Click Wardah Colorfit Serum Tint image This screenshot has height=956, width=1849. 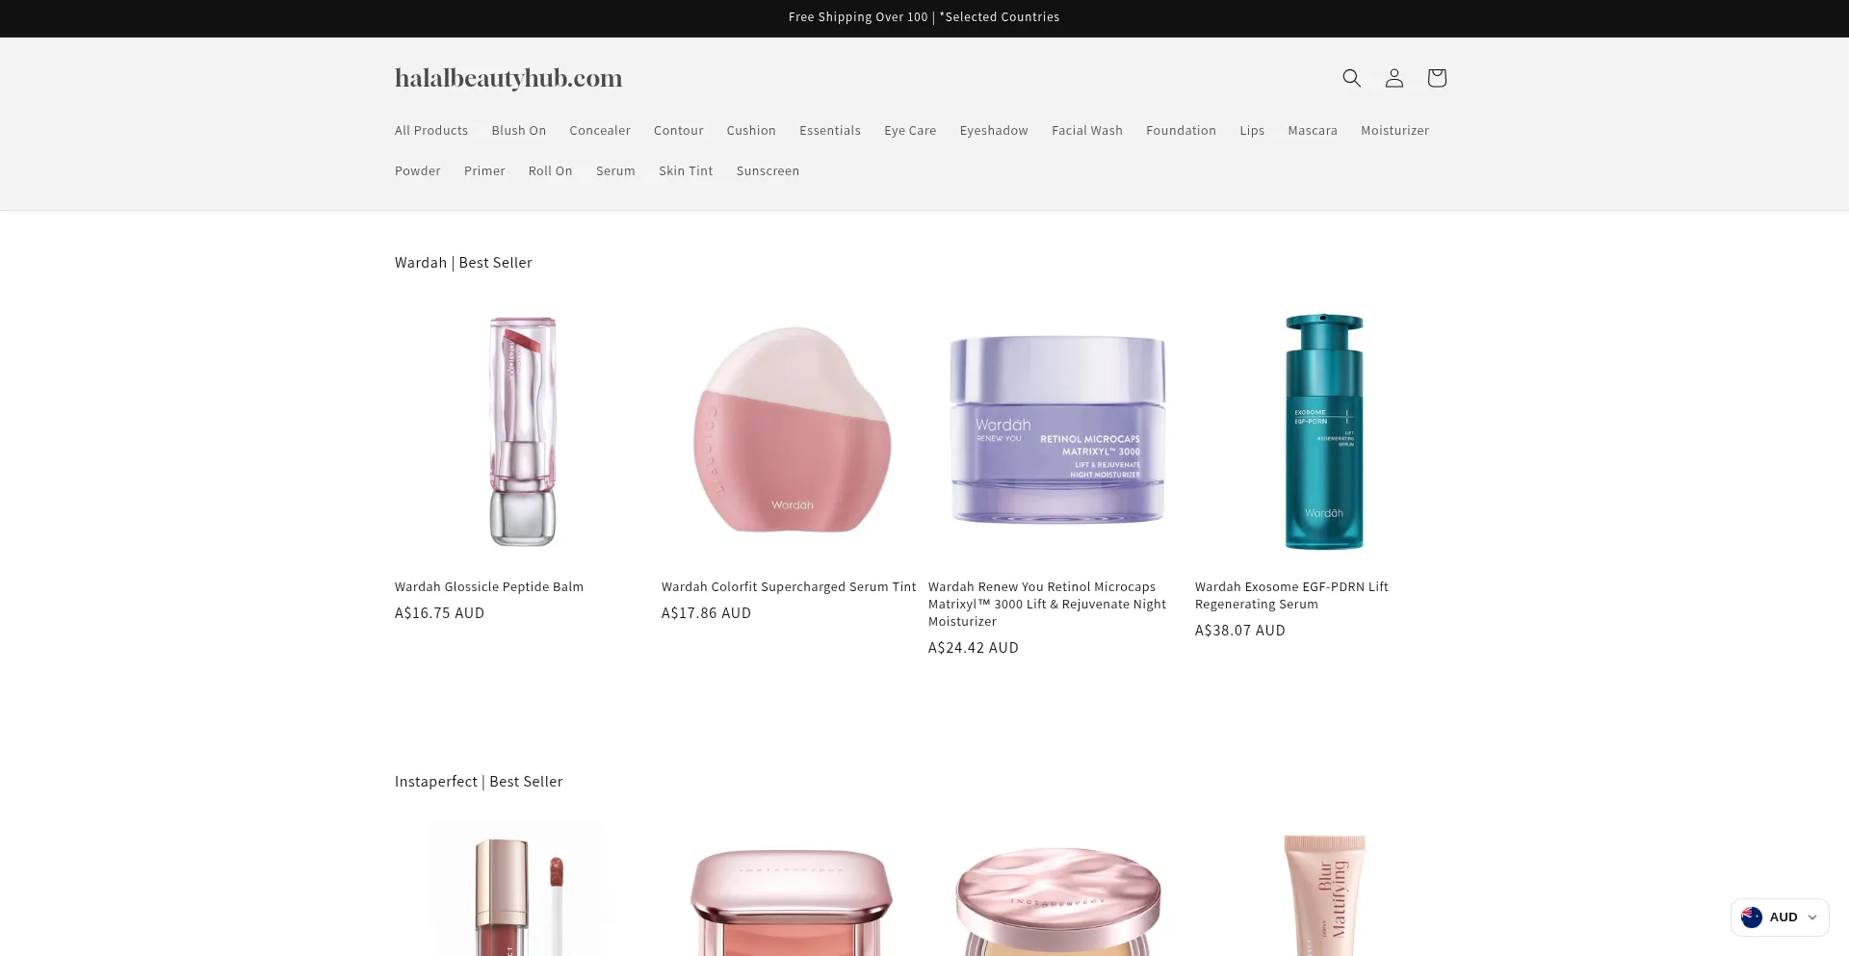792,431
